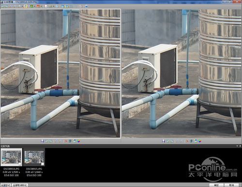The height and width of the screenshot is (187, 242).
Task: Click the 全部取消标记 (untag all) button
Action: coord(20,185)
